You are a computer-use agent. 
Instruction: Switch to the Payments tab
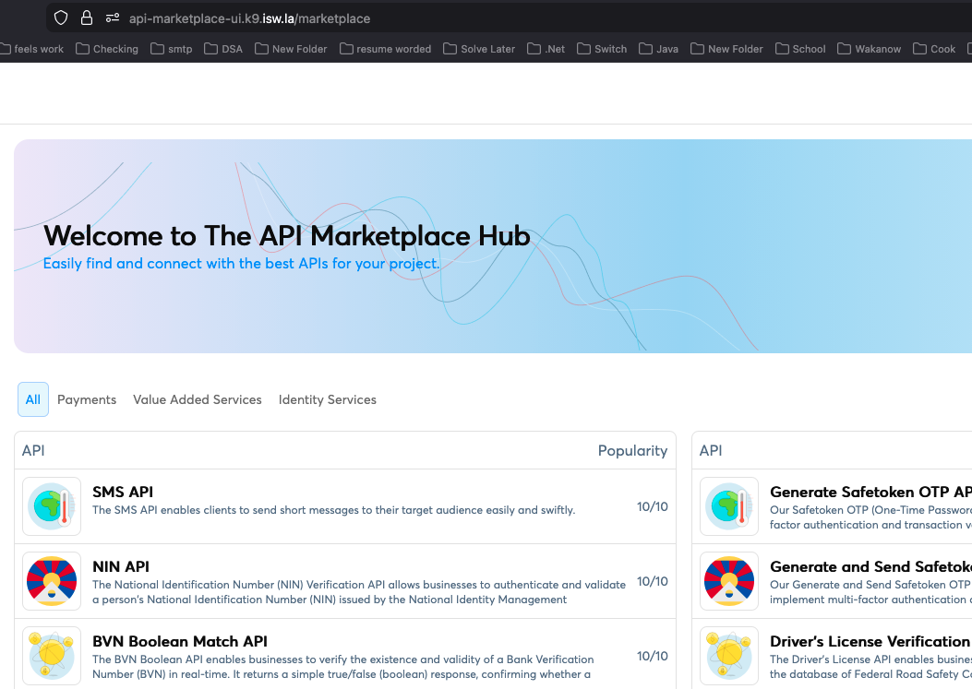click(87, 399)
